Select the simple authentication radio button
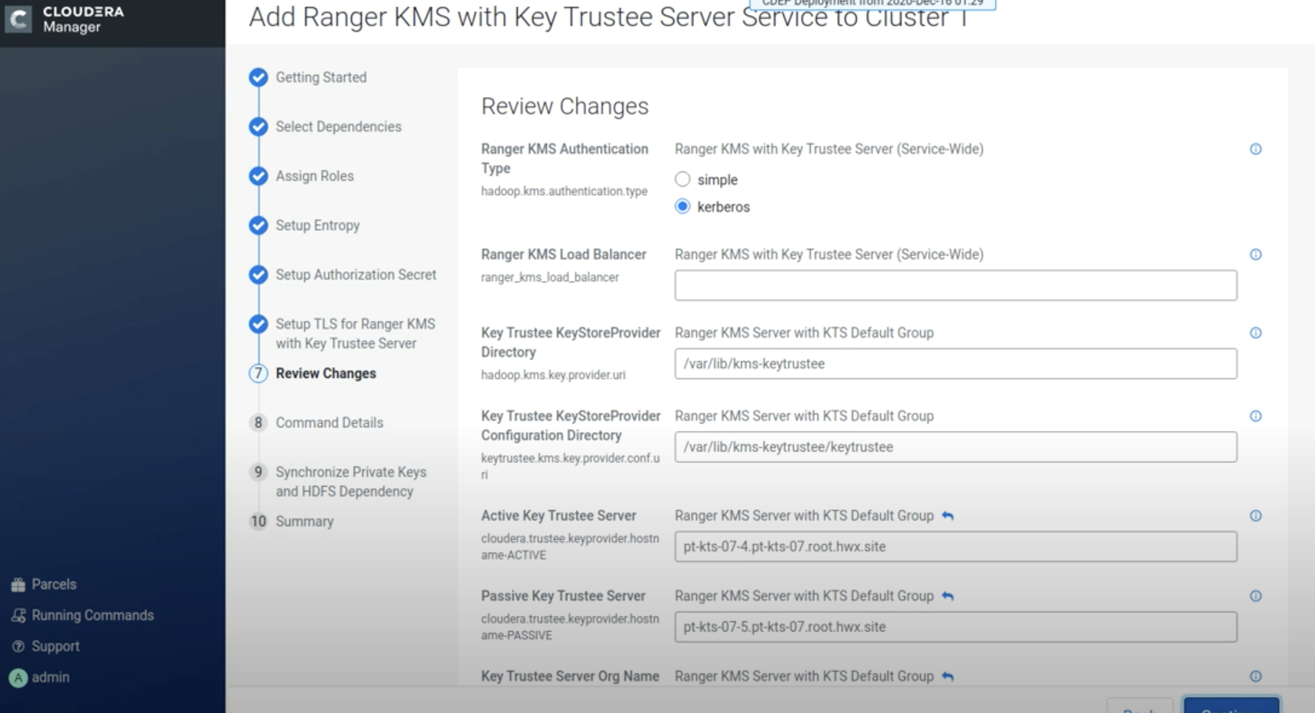Screen dimensions: 1315x713 683,179
